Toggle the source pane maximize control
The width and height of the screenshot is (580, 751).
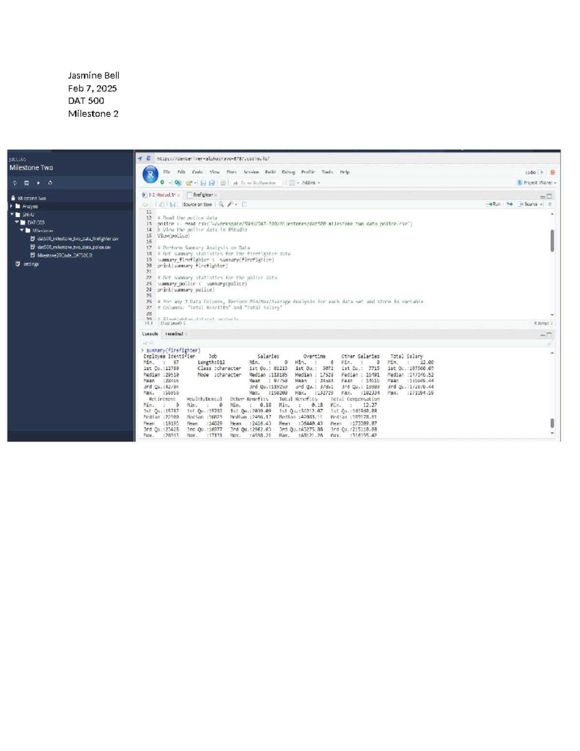549,196
